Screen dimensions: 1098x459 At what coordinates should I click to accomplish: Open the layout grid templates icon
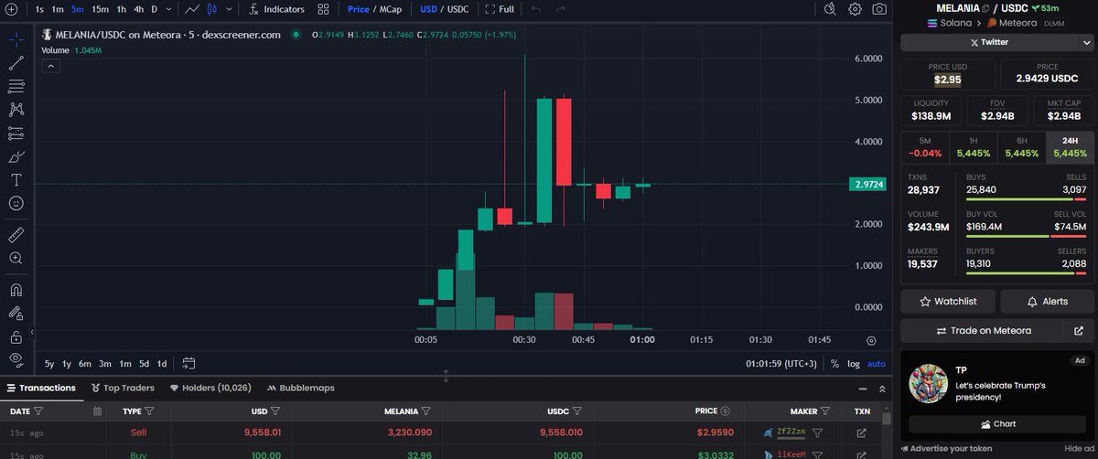(323, 9)
